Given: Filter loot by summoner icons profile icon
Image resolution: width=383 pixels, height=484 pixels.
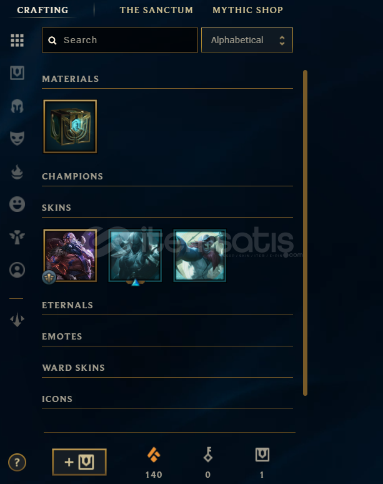Looking at the screenshot, I should point(17,270).
